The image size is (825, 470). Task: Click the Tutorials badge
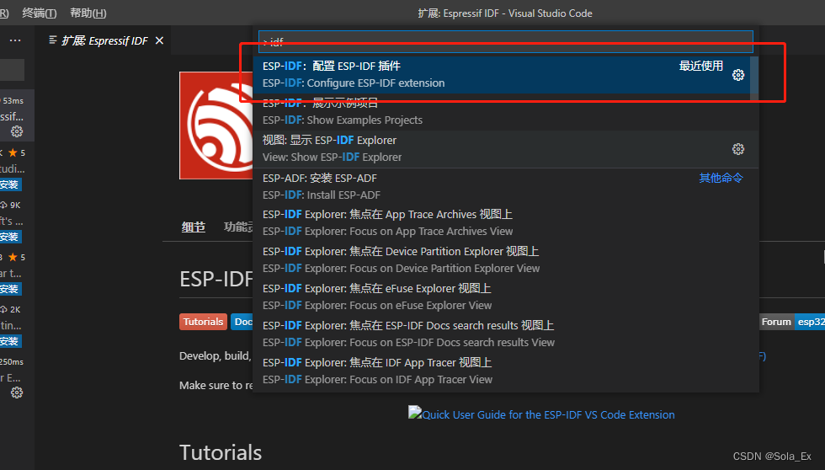pos(203,322)
